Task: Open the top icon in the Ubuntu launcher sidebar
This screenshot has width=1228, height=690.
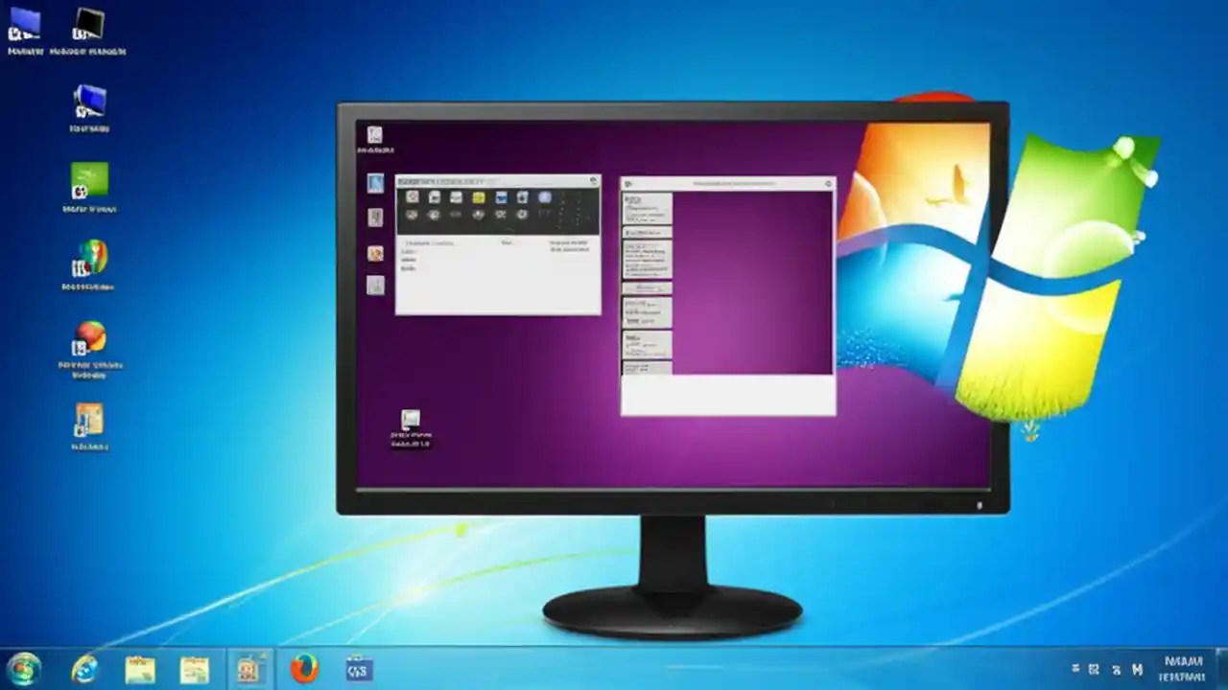Action: coord(376,183)
